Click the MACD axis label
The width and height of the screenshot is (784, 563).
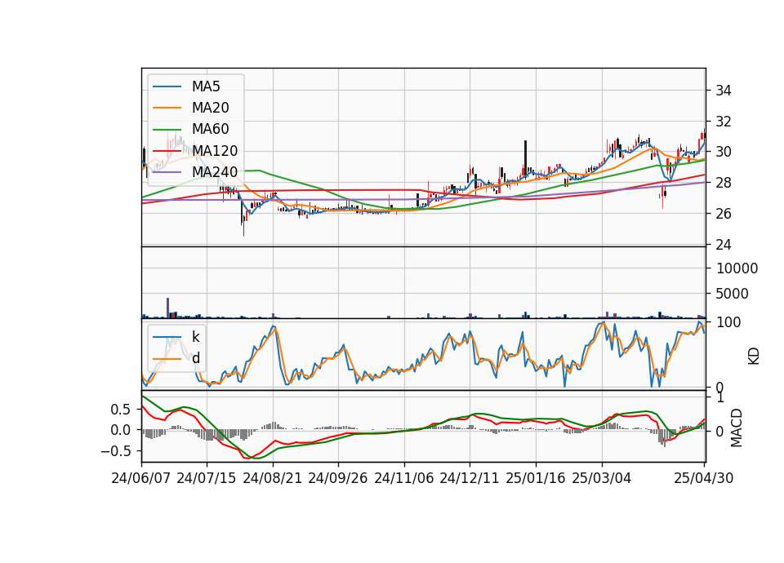pyautogui.click(x=736, y=428)
